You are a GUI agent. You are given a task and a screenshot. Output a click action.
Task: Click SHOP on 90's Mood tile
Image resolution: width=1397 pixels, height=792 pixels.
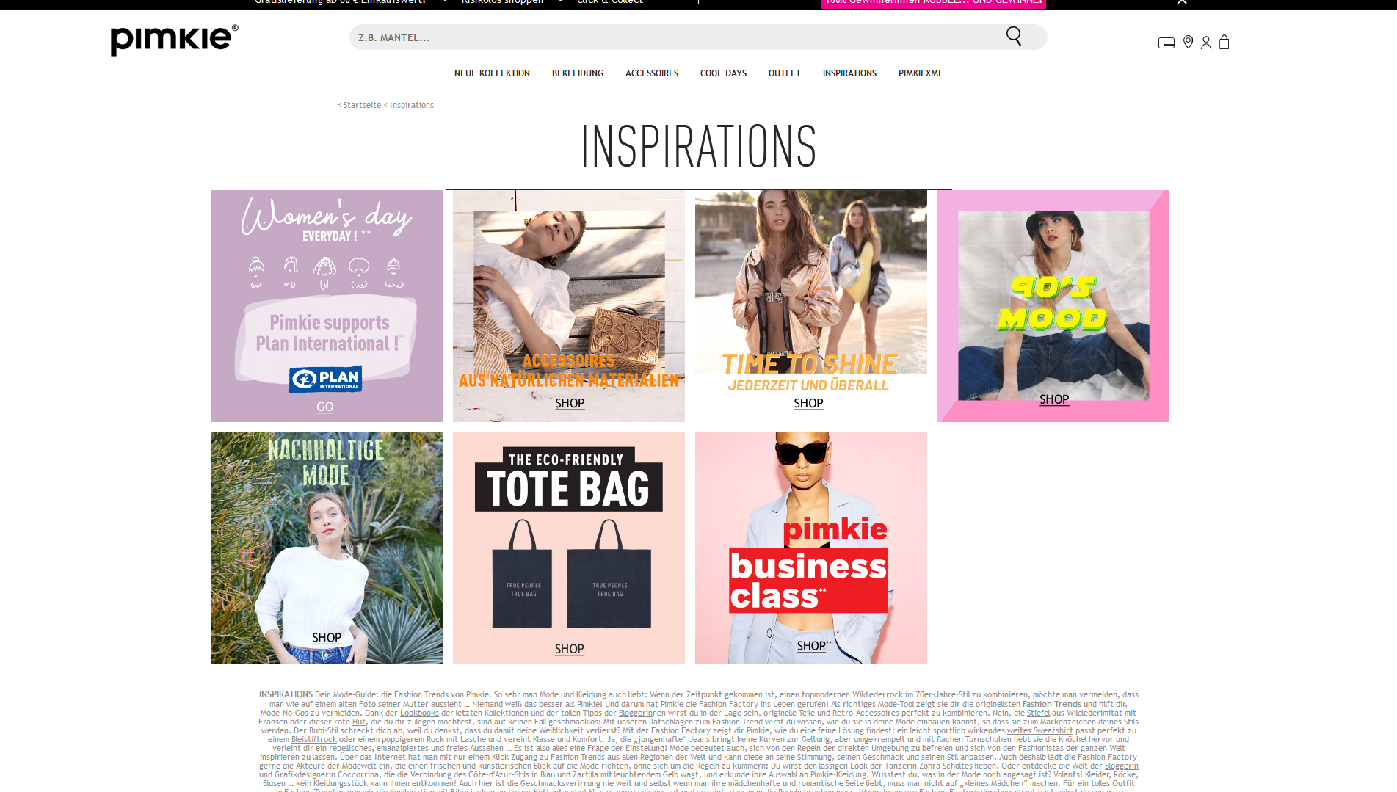(x=1054, y=399)
